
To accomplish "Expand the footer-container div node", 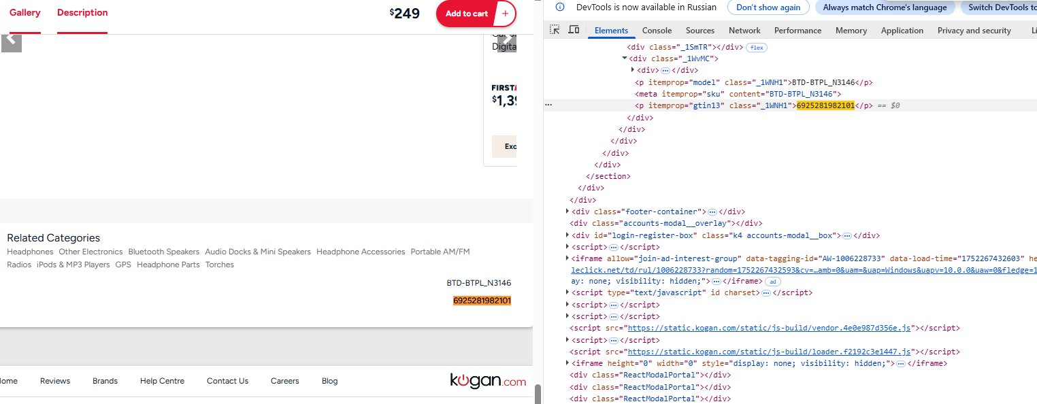I will [567, 212].
